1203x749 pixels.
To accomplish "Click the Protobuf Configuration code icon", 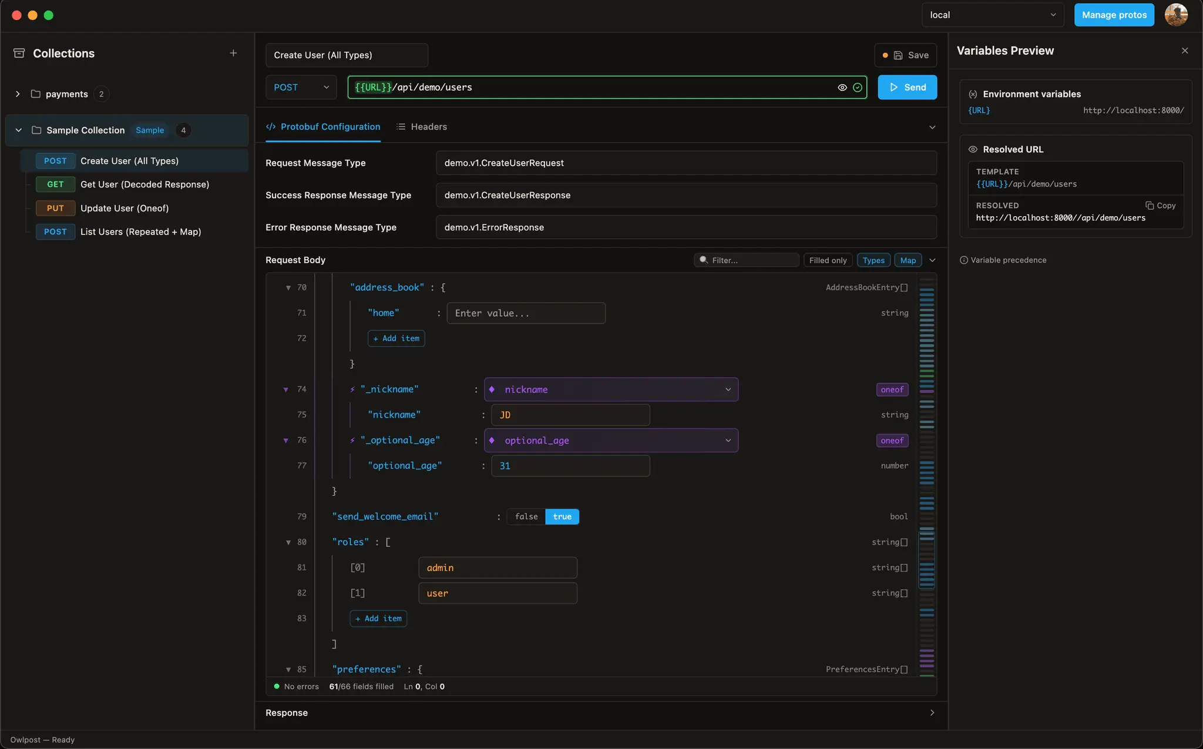I will [271, 127].
